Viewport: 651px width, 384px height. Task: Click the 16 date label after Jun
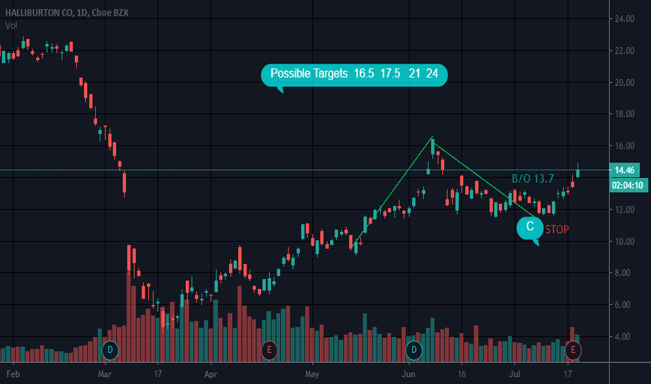coord(462,374)
